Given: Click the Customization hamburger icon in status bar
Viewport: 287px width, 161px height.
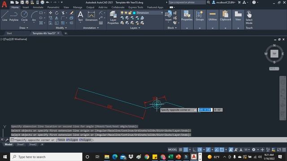Looking at the screenshot, I should [284, 150].
